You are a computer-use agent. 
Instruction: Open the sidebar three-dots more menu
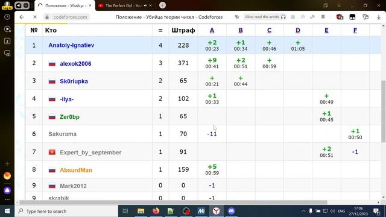pyautogui.click(x=7, y=200)
